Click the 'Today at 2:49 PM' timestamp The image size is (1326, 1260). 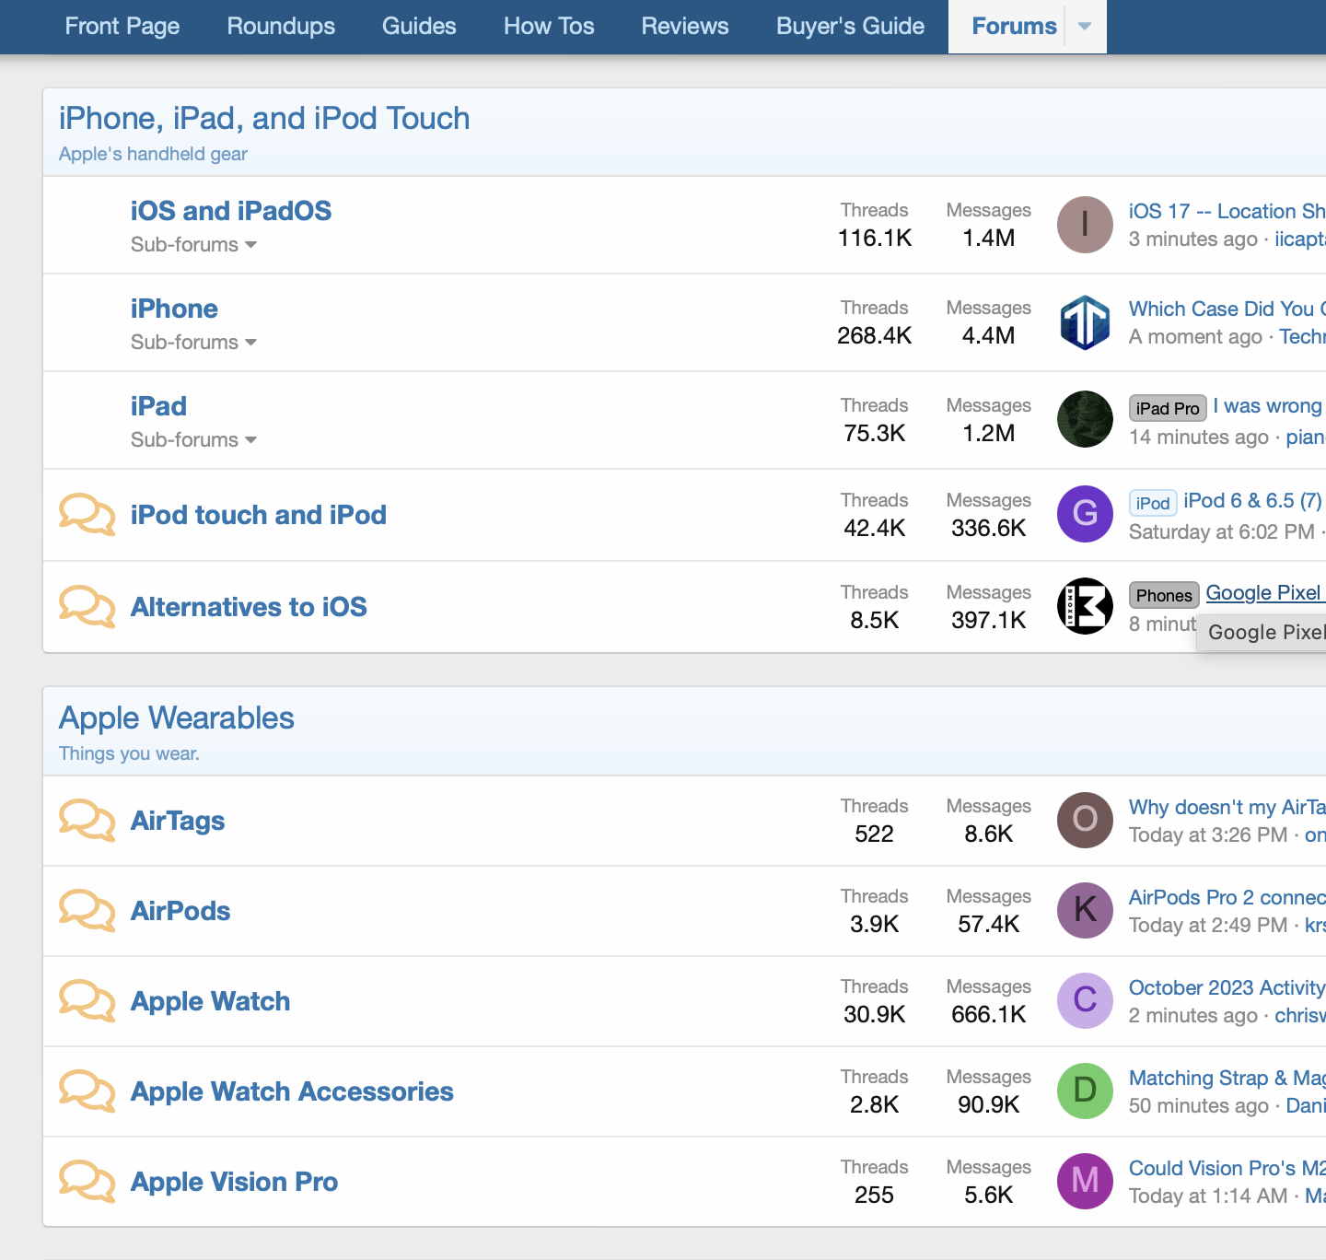(x=1208, y=926)
